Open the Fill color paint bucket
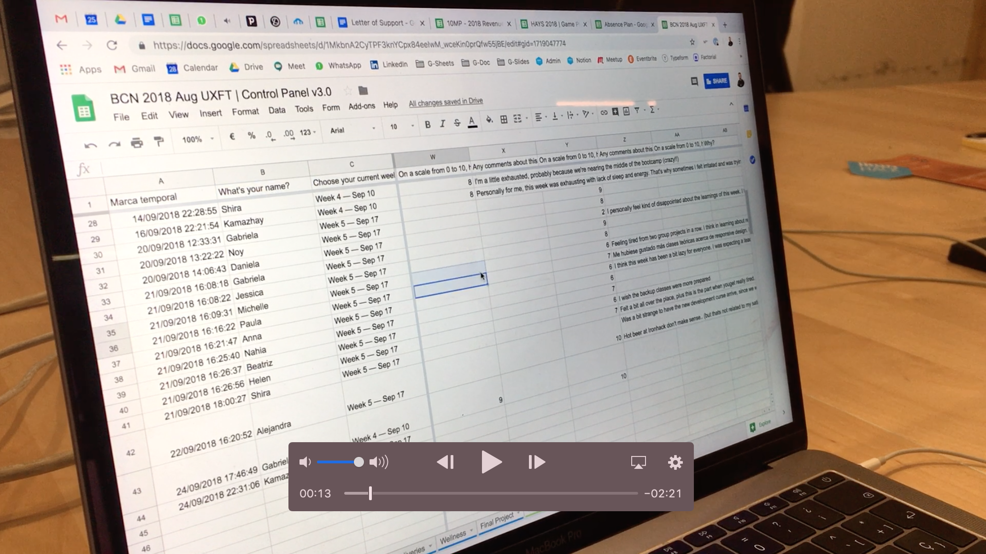 click(x=489, y=120)
